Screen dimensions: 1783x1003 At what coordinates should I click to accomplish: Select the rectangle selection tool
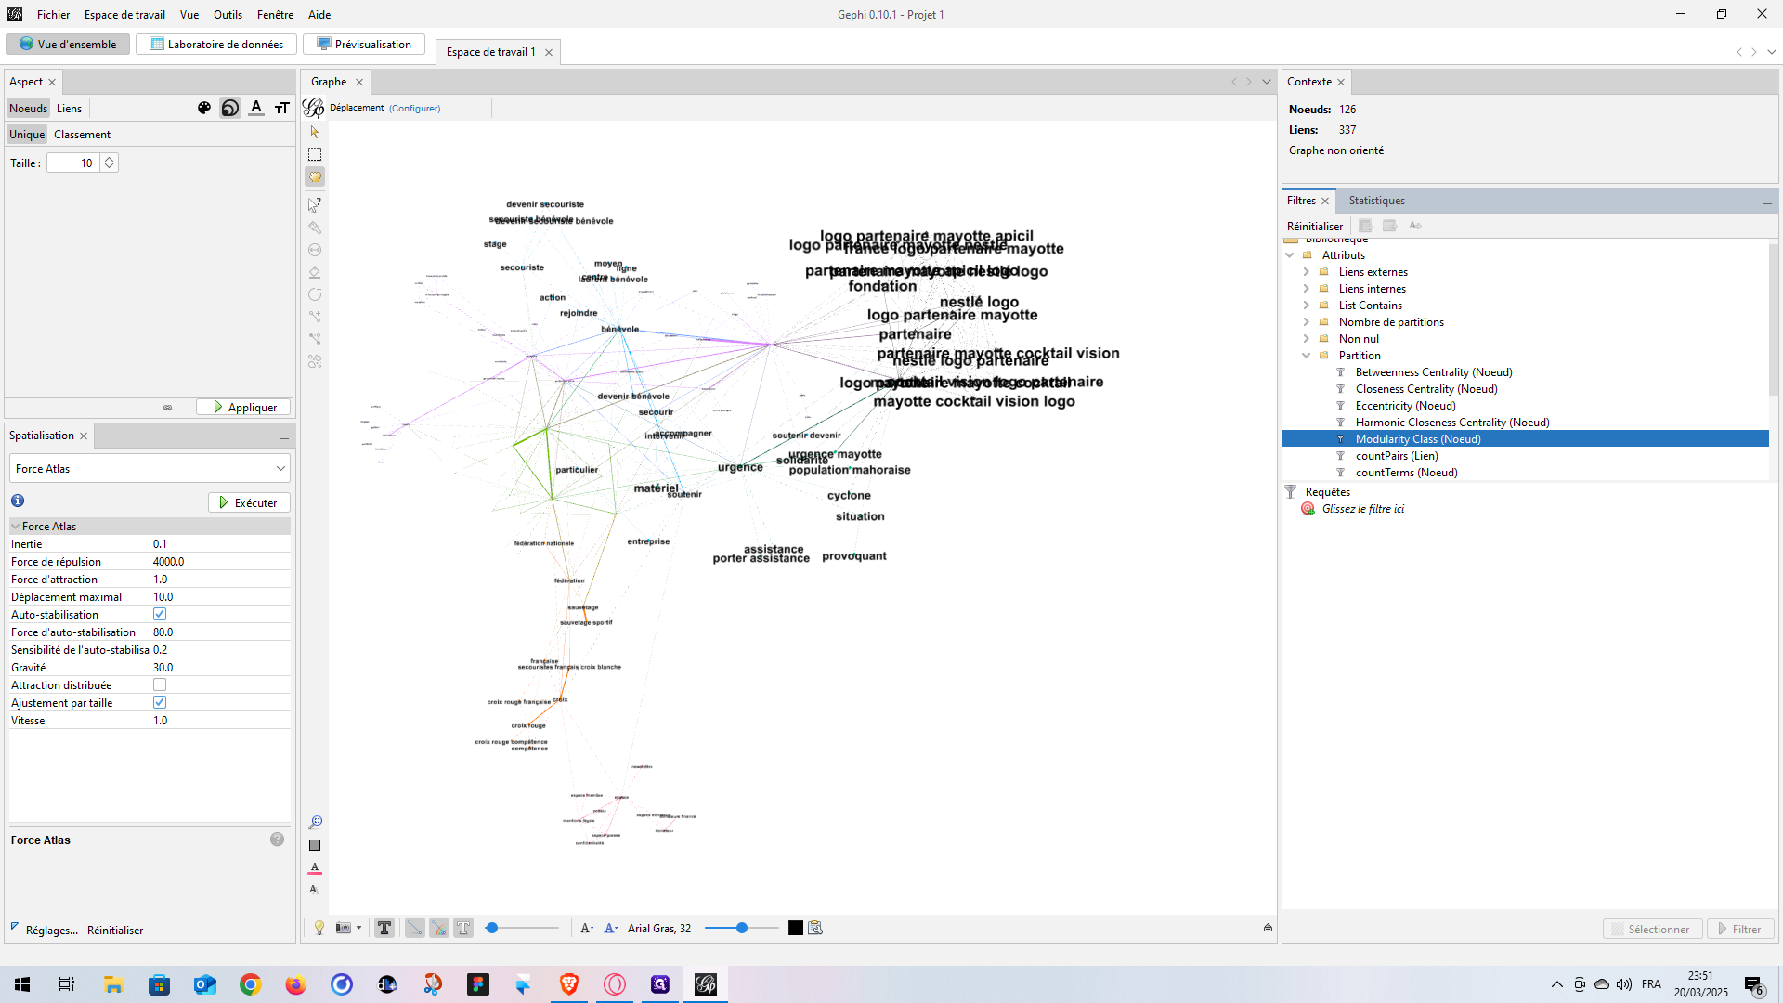point(315,154)
